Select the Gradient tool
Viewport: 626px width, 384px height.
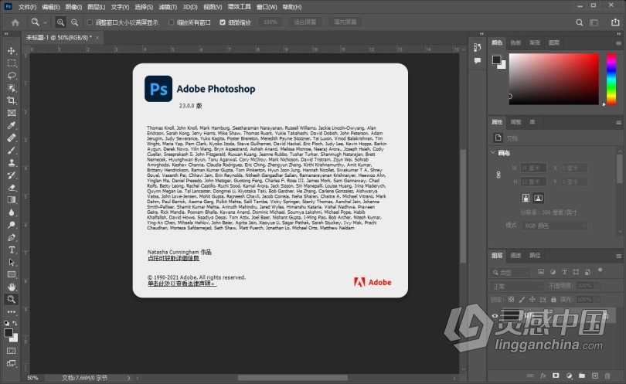pos(11,199)
